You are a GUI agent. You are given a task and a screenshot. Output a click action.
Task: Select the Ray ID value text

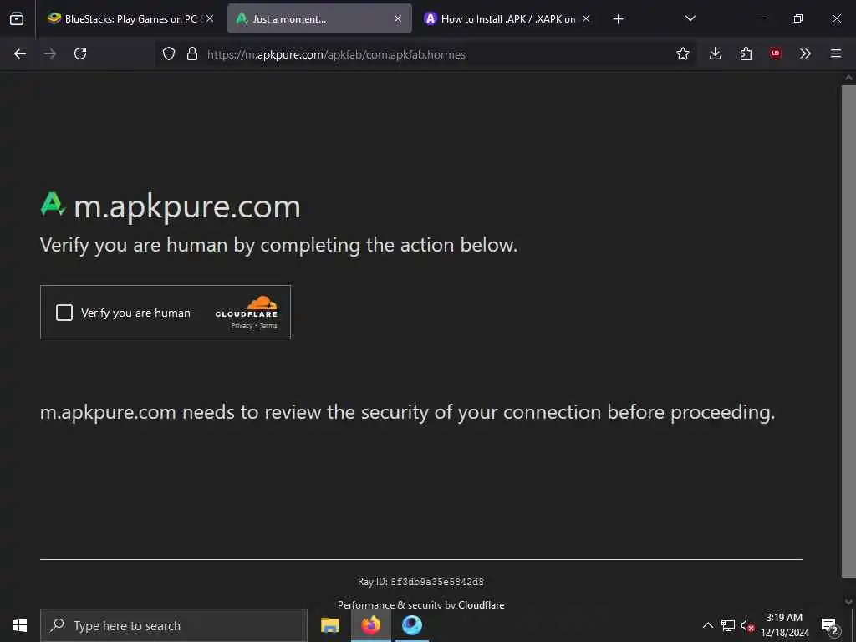click(436, 582)
